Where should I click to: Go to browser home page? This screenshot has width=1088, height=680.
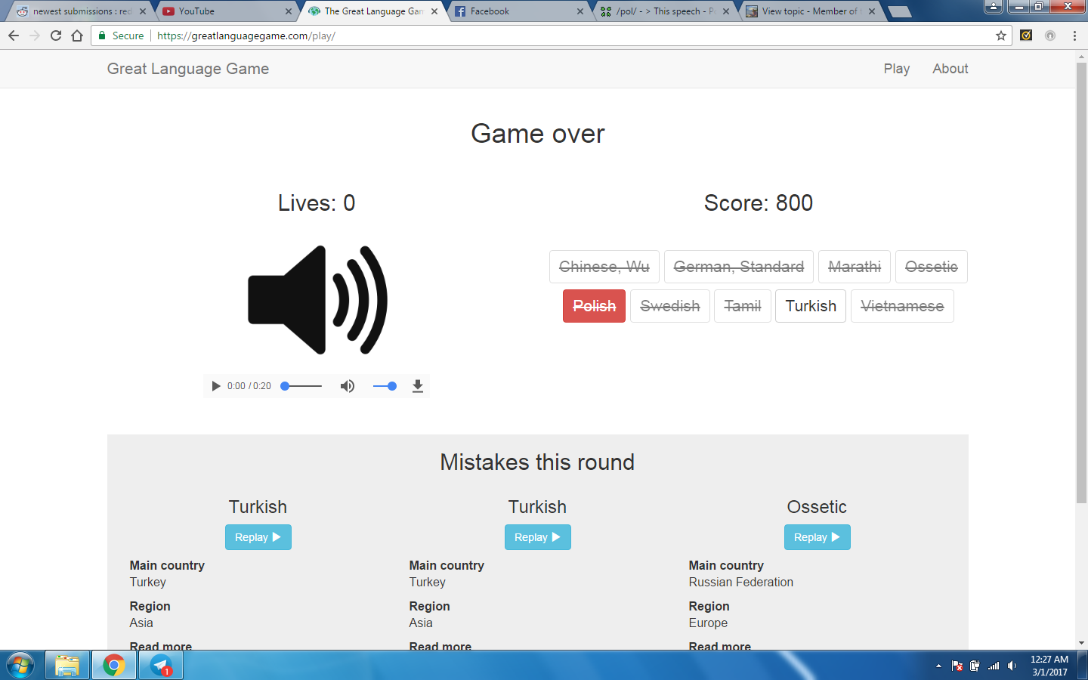(x=77, y=36)
